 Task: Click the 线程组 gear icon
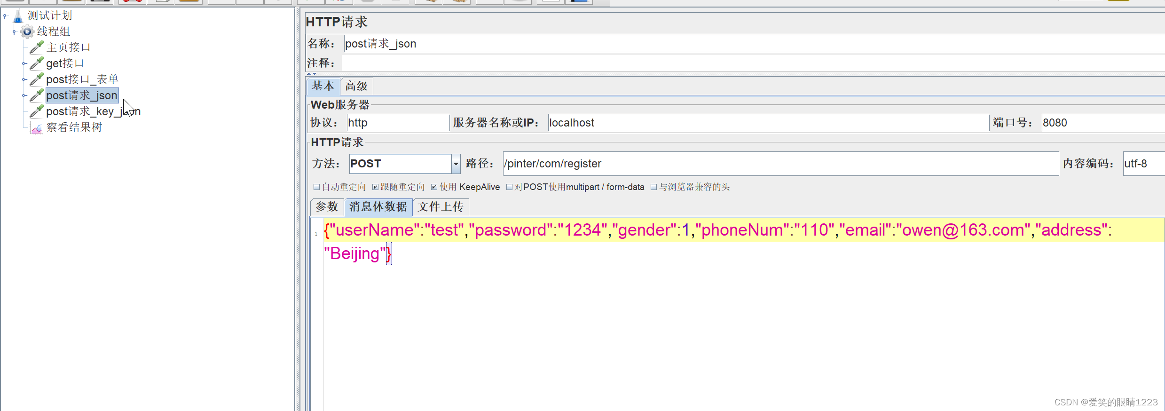point(27,32)
